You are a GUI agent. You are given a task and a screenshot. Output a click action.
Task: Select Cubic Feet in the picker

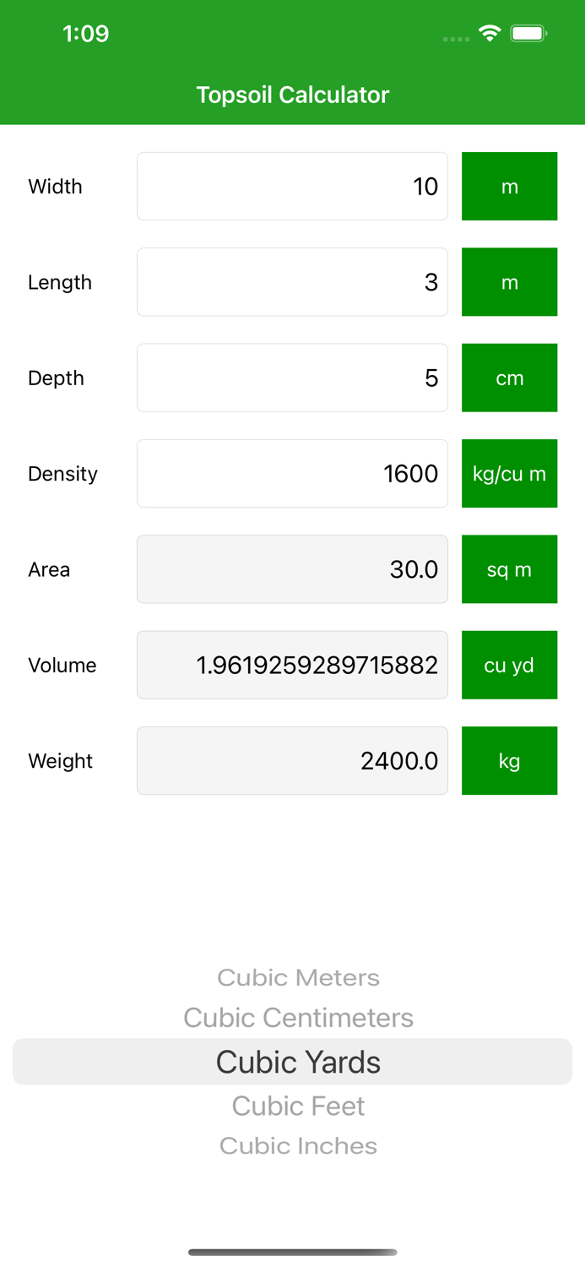(x=298, y=1106)
